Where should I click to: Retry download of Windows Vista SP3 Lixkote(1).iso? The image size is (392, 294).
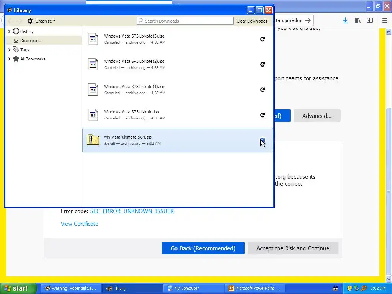[x=263, y=90]
